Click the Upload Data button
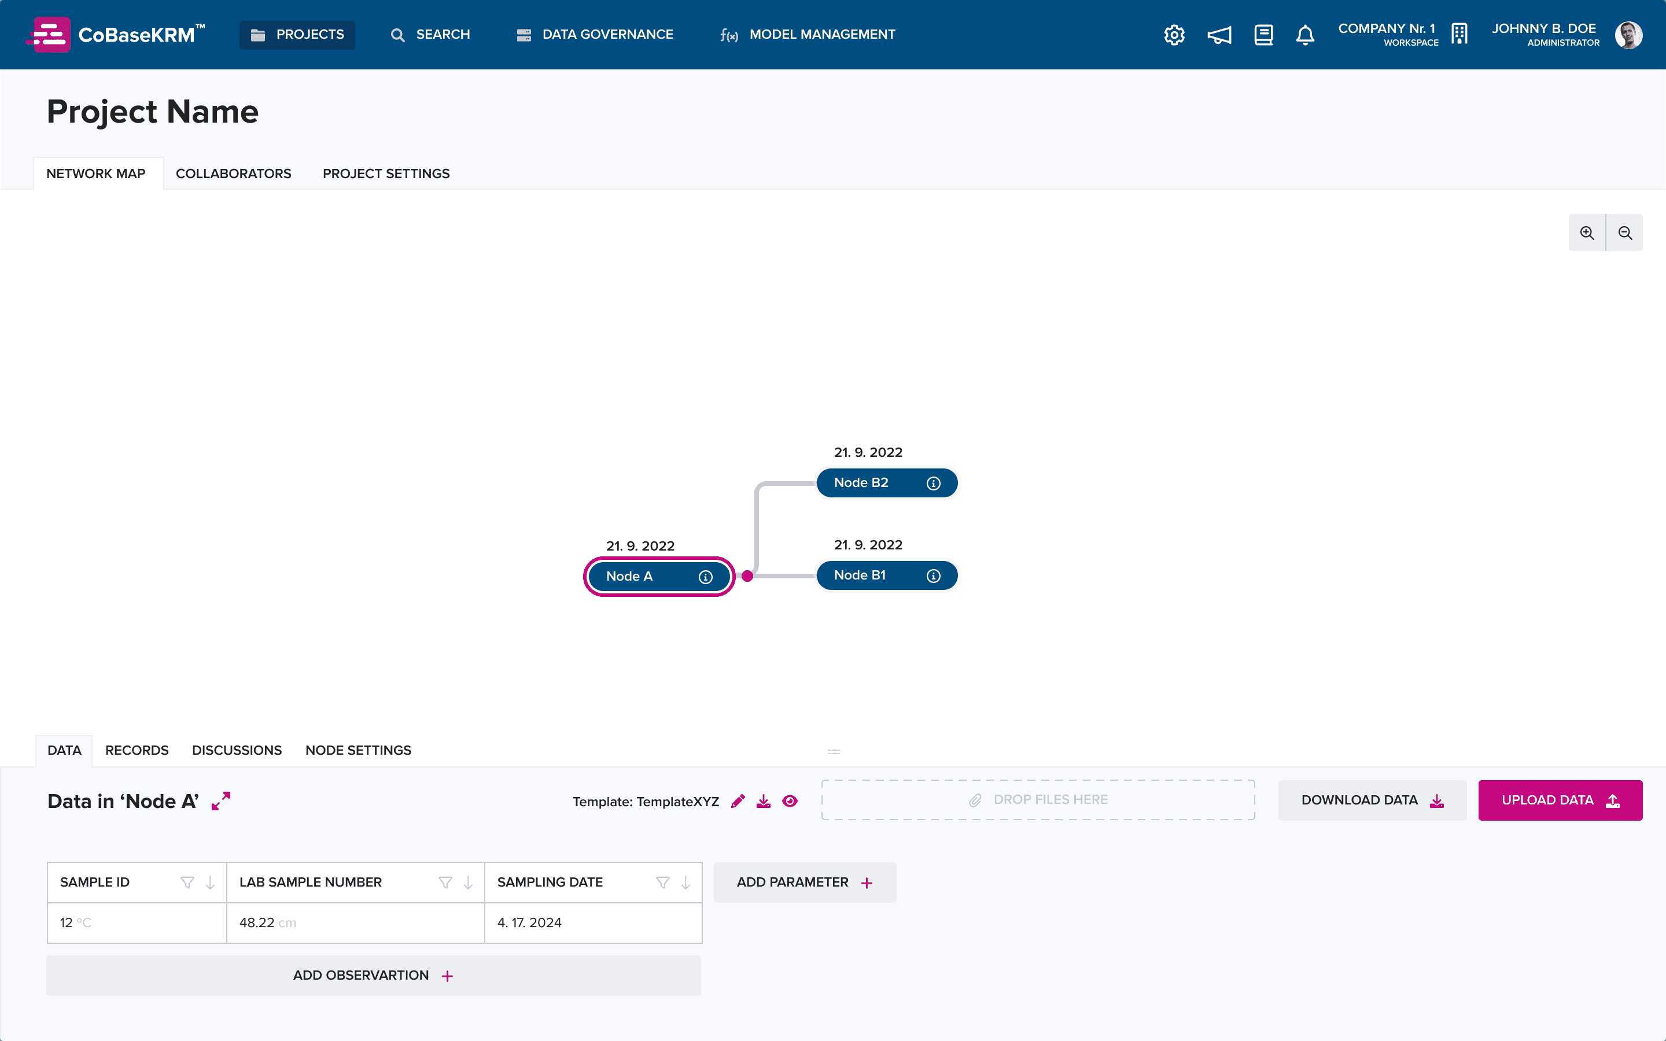Screen dimensions: 1666x1041 tap(1560, 800)
